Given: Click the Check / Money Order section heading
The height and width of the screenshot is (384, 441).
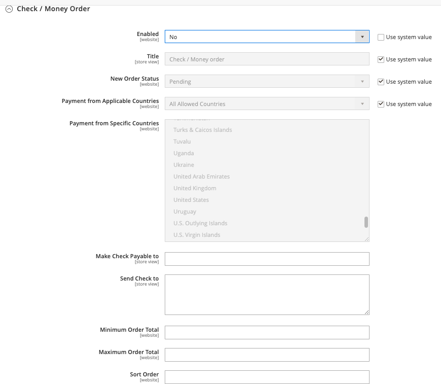Looking at the screenshot, I should [53, 9].
